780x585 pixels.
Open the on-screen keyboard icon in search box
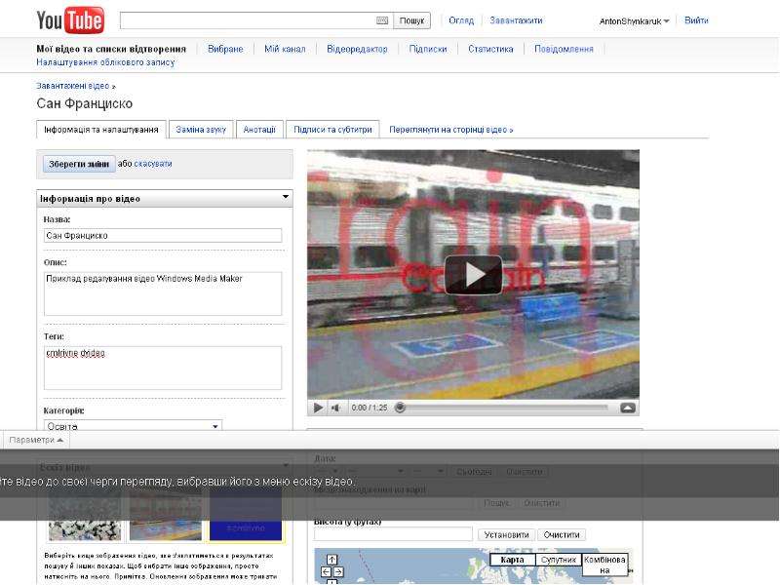pyautogui.click(x=382, y=20)
